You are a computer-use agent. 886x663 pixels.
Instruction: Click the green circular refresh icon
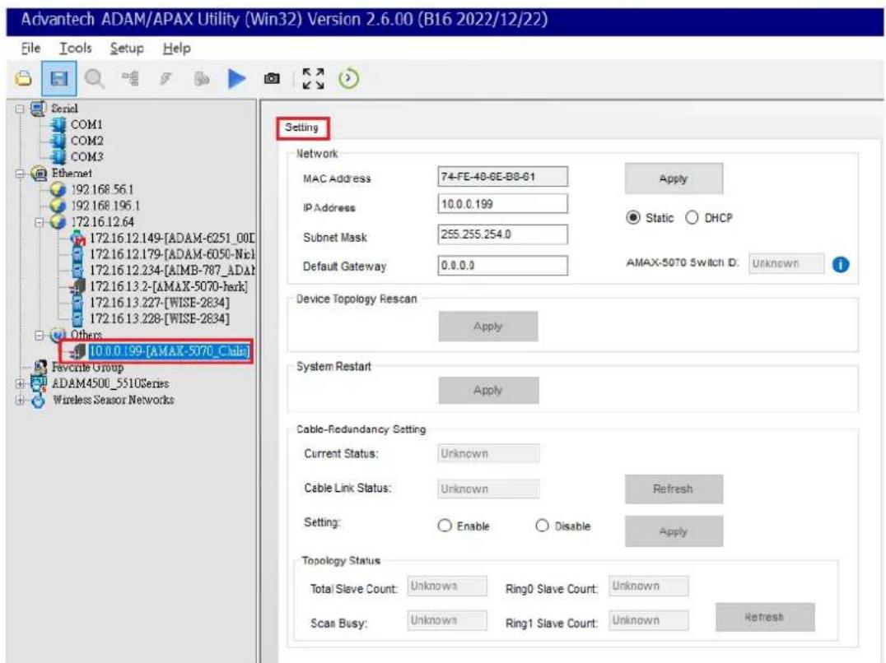tap(348, 78)
